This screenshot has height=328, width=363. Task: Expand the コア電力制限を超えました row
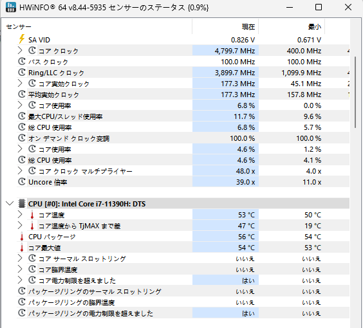[20, 280]
